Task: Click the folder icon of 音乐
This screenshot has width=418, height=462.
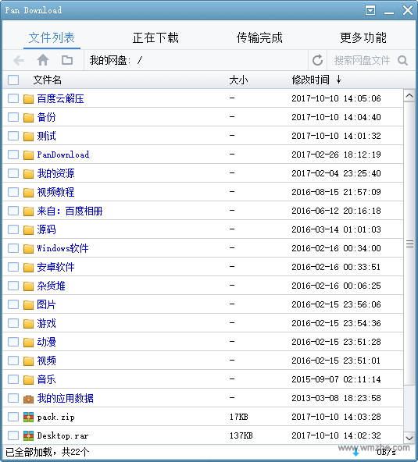Action: click(x=28, y=380)
